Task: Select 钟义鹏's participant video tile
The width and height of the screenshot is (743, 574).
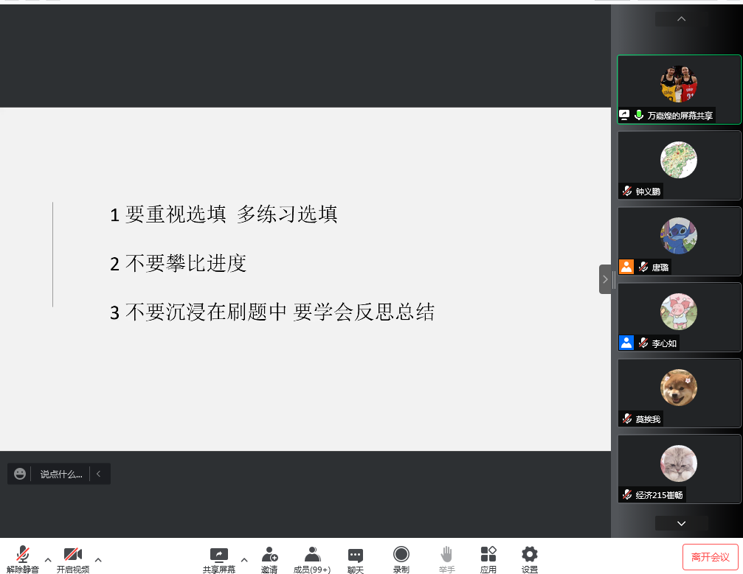Action: [x=679, y=165]
